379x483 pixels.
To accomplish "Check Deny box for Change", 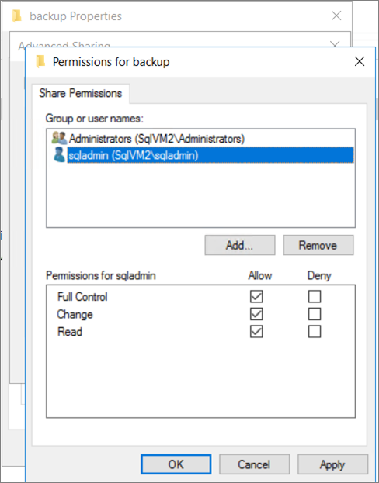I will [x=315, y=314].
